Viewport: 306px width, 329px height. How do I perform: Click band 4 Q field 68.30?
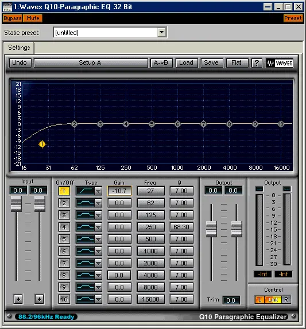(181, 227)
